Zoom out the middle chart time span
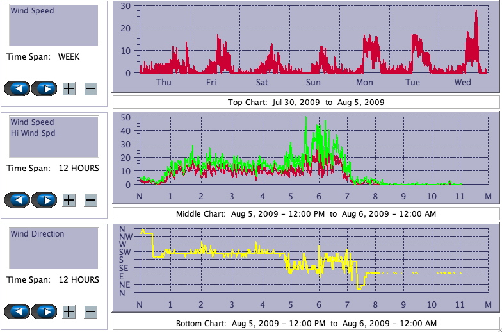This screenshot has width=502, height=332. (90, 200)
